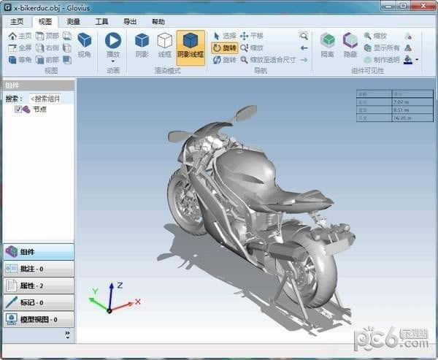Open the 测量 ribbon tab
The width and height of the screenshot is (438, 360).
73,22
